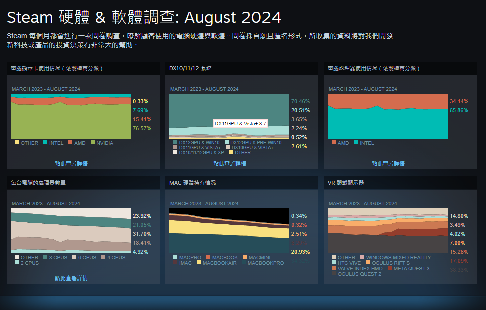
Task: Click the DX12GPU & WIN10 legend swatch
Action: click(175, 142)
